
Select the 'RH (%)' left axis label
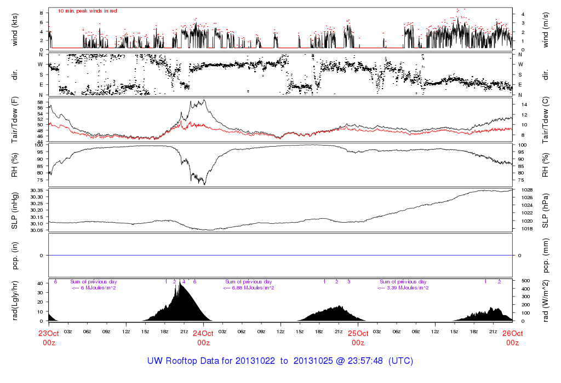click(15, 165)
